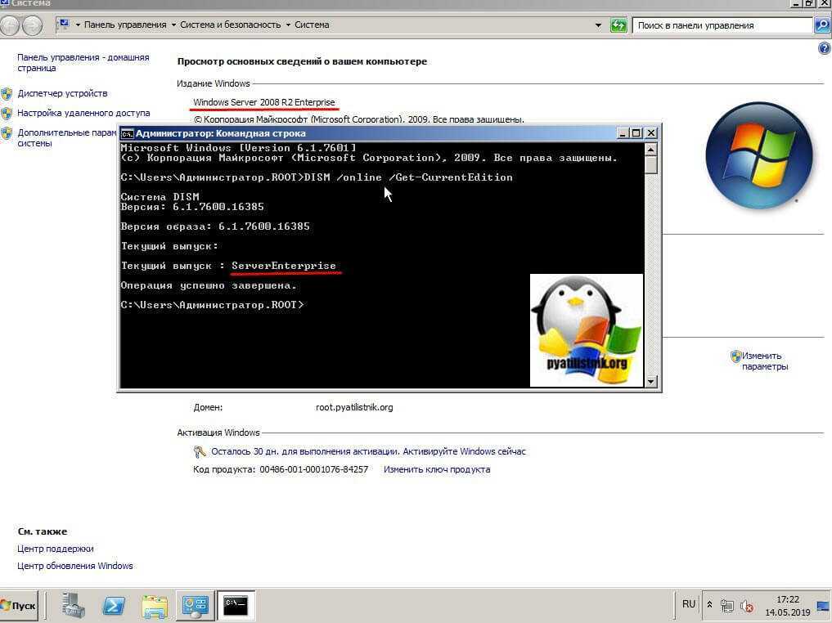Open Windows Explorer folder icon in taskbar
The width and height of the screenshot is (832, 623).
[155, 606]
